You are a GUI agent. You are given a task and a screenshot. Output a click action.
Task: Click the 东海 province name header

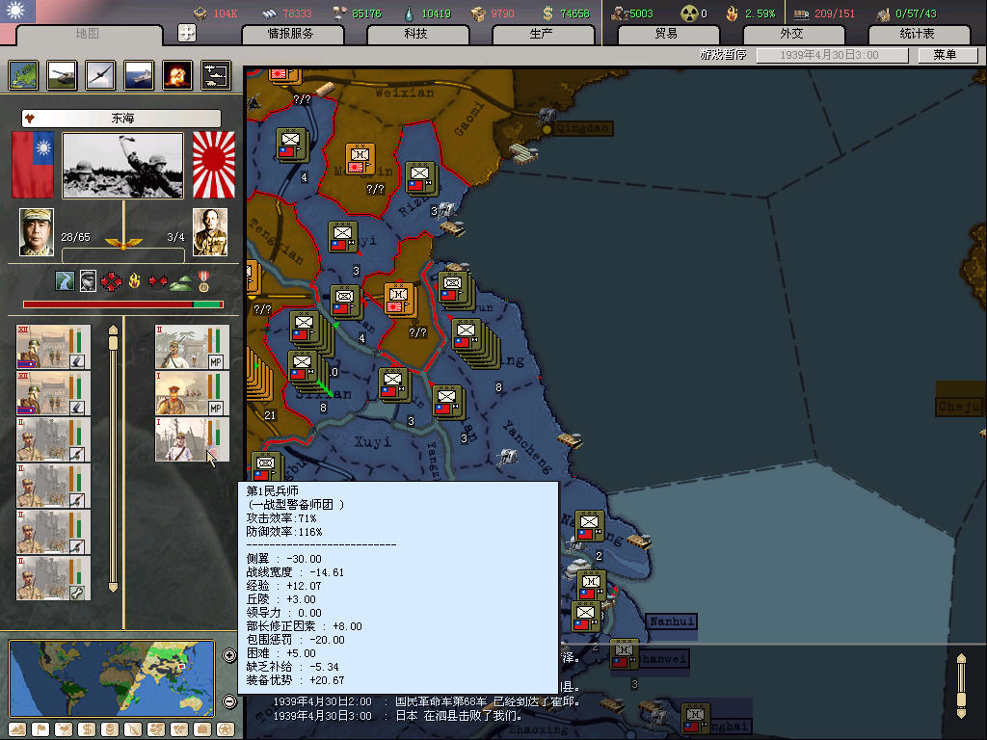coord(121,119)
